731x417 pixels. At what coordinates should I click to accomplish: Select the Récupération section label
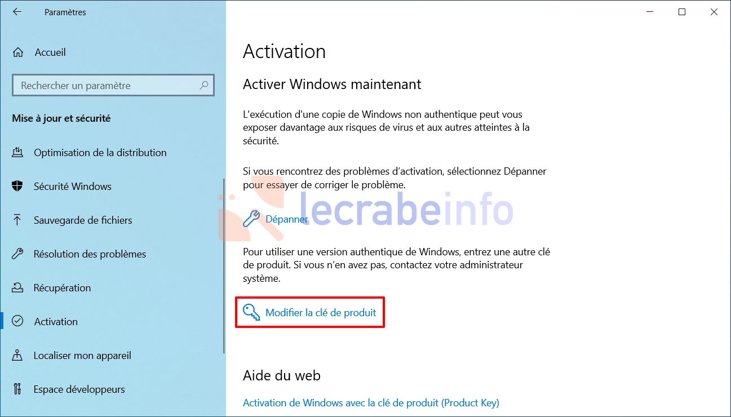[62, 288]
